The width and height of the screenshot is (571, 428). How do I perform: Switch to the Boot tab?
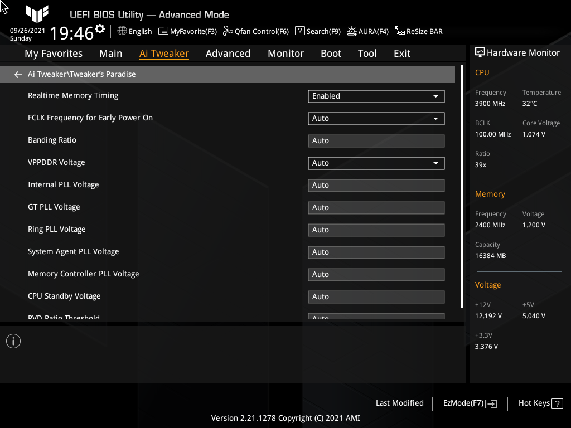pos(331,53)
